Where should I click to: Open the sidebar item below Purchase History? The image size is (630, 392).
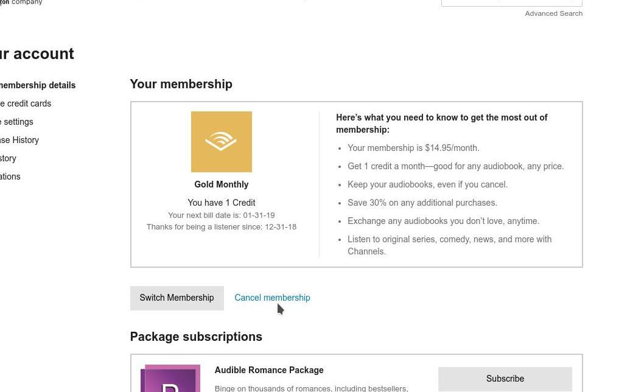(x=8, y=158)
